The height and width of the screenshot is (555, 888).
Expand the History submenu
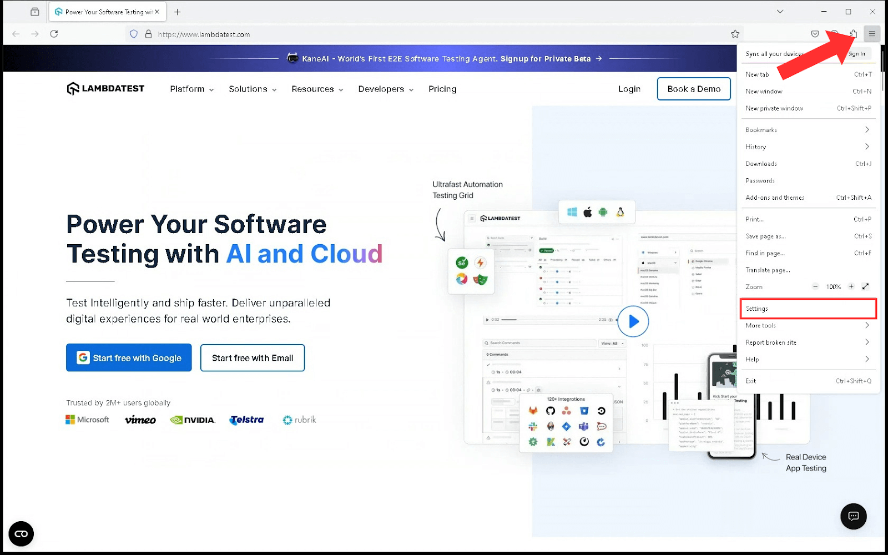(x=808, y=147)
